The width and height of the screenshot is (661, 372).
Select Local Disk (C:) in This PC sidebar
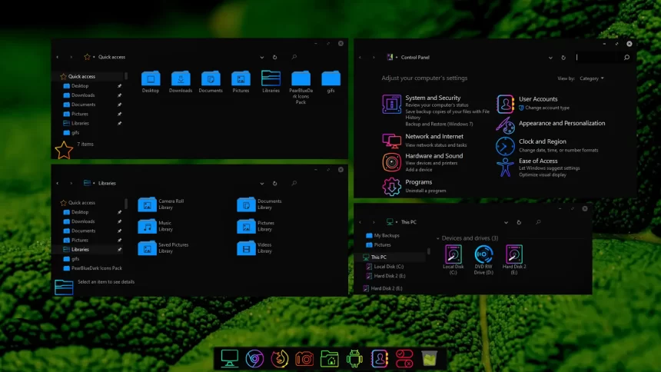coord(389,267)
